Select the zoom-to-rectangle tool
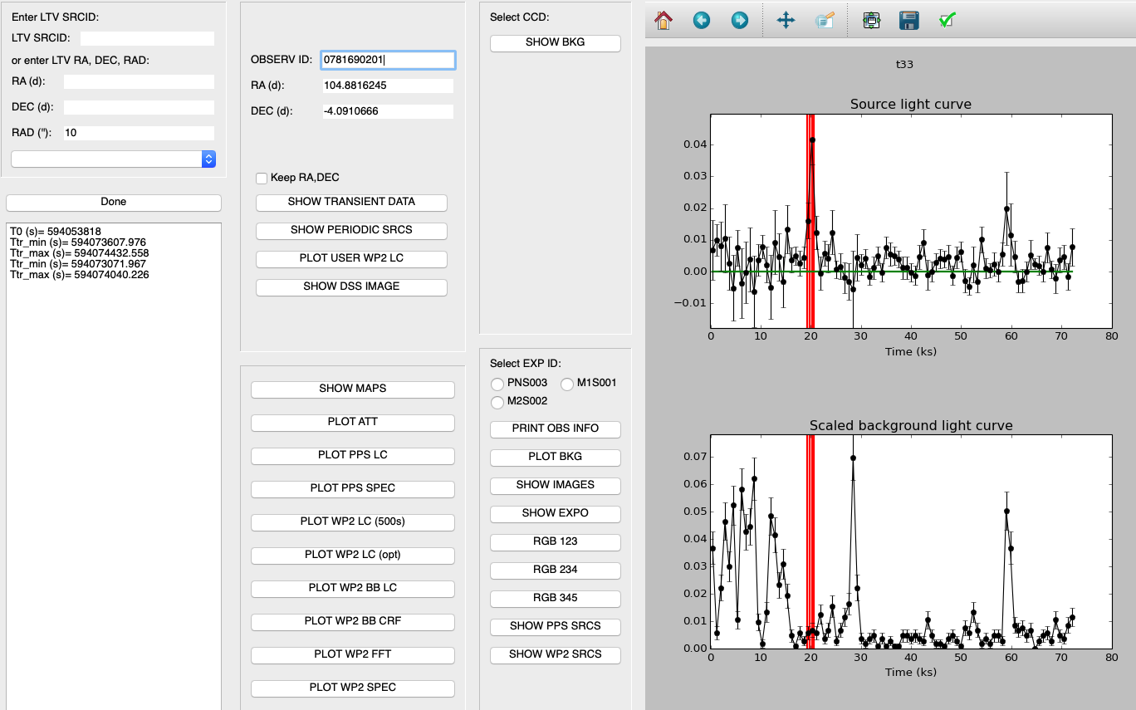The image size is (1136, 710). [825, 20]
